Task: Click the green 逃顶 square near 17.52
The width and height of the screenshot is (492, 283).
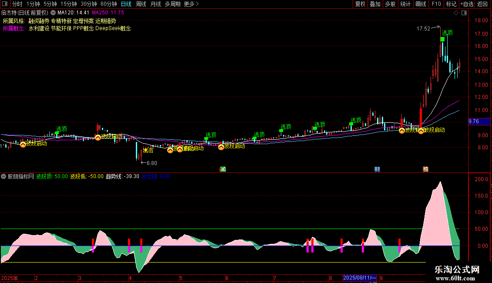Action: pos(442,39)
